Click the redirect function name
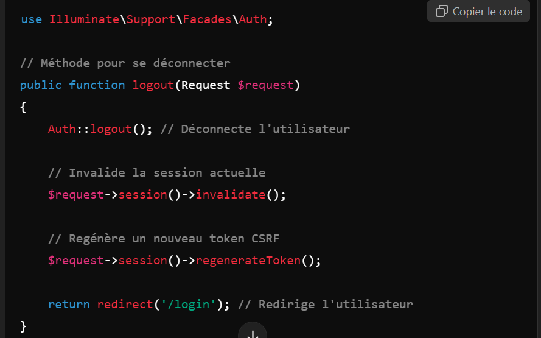Viewport: 541px width, 338px height. point(125,304)
